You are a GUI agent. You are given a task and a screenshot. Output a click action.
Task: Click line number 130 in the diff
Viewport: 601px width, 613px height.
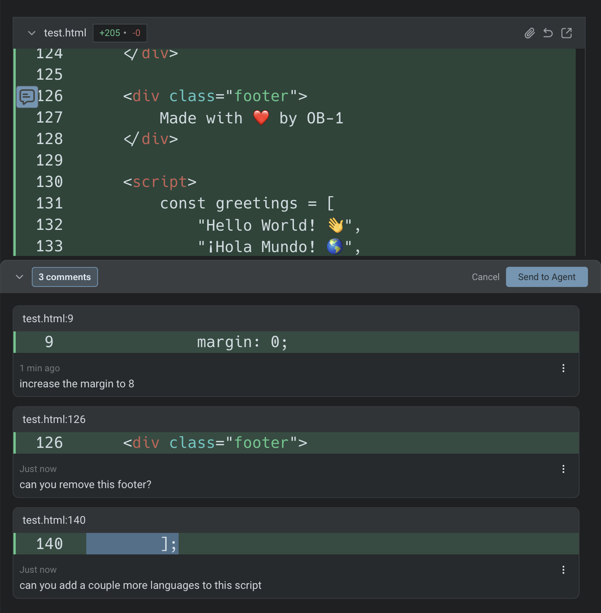pos(49,182)
